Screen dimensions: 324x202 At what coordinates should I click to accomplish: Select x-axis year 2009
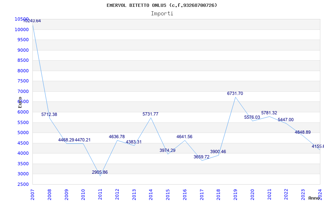(x=66, y=195)
